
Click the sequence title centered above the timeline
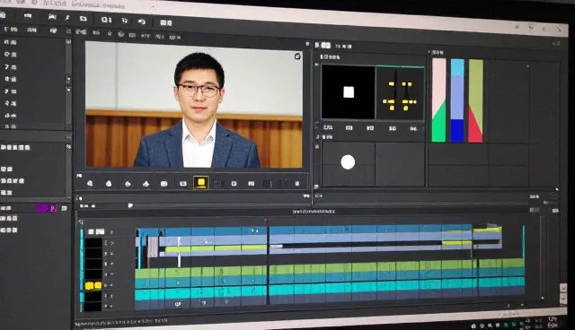(x=314, y=212)
